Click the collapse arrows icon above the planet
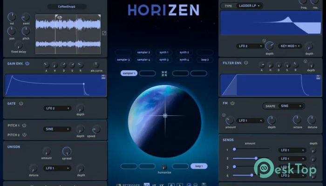 [164, 73]
